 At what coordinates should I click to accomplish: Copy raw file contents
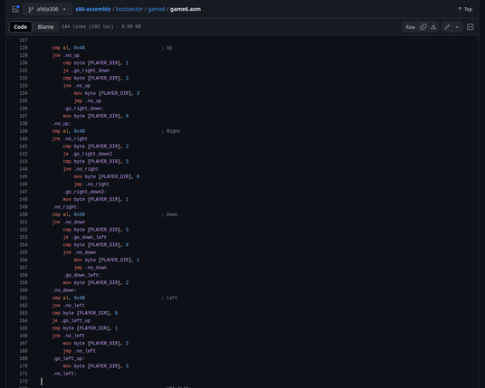pyautogui.click(x=423, y=27)
